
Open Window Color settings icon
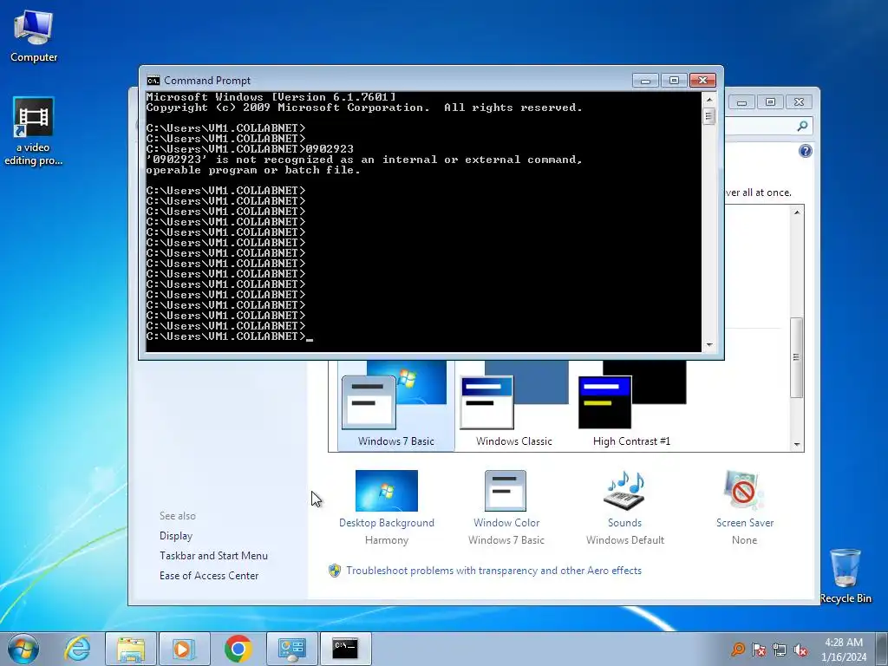pos(506,491)
